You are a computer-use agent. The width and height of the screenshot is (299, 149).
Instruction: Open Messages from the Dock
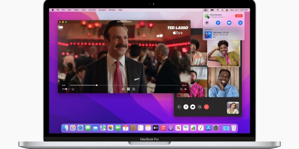coord(88,128)
